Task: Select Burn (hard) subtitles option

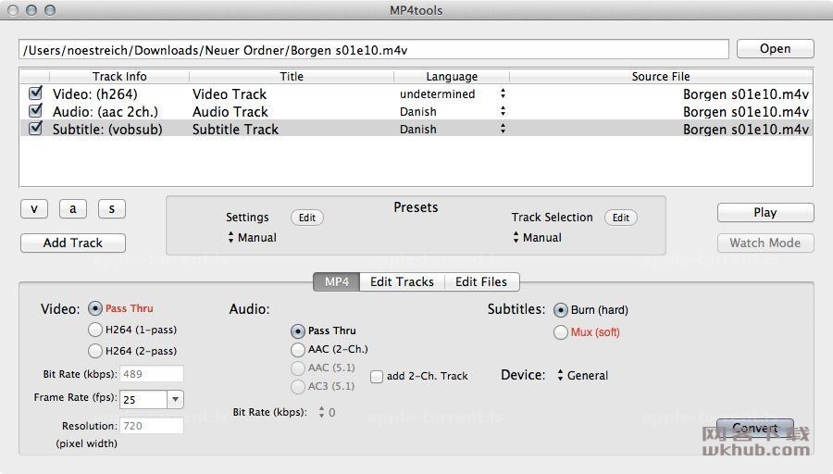Action: pyautogui.click(x=561, y=310)
